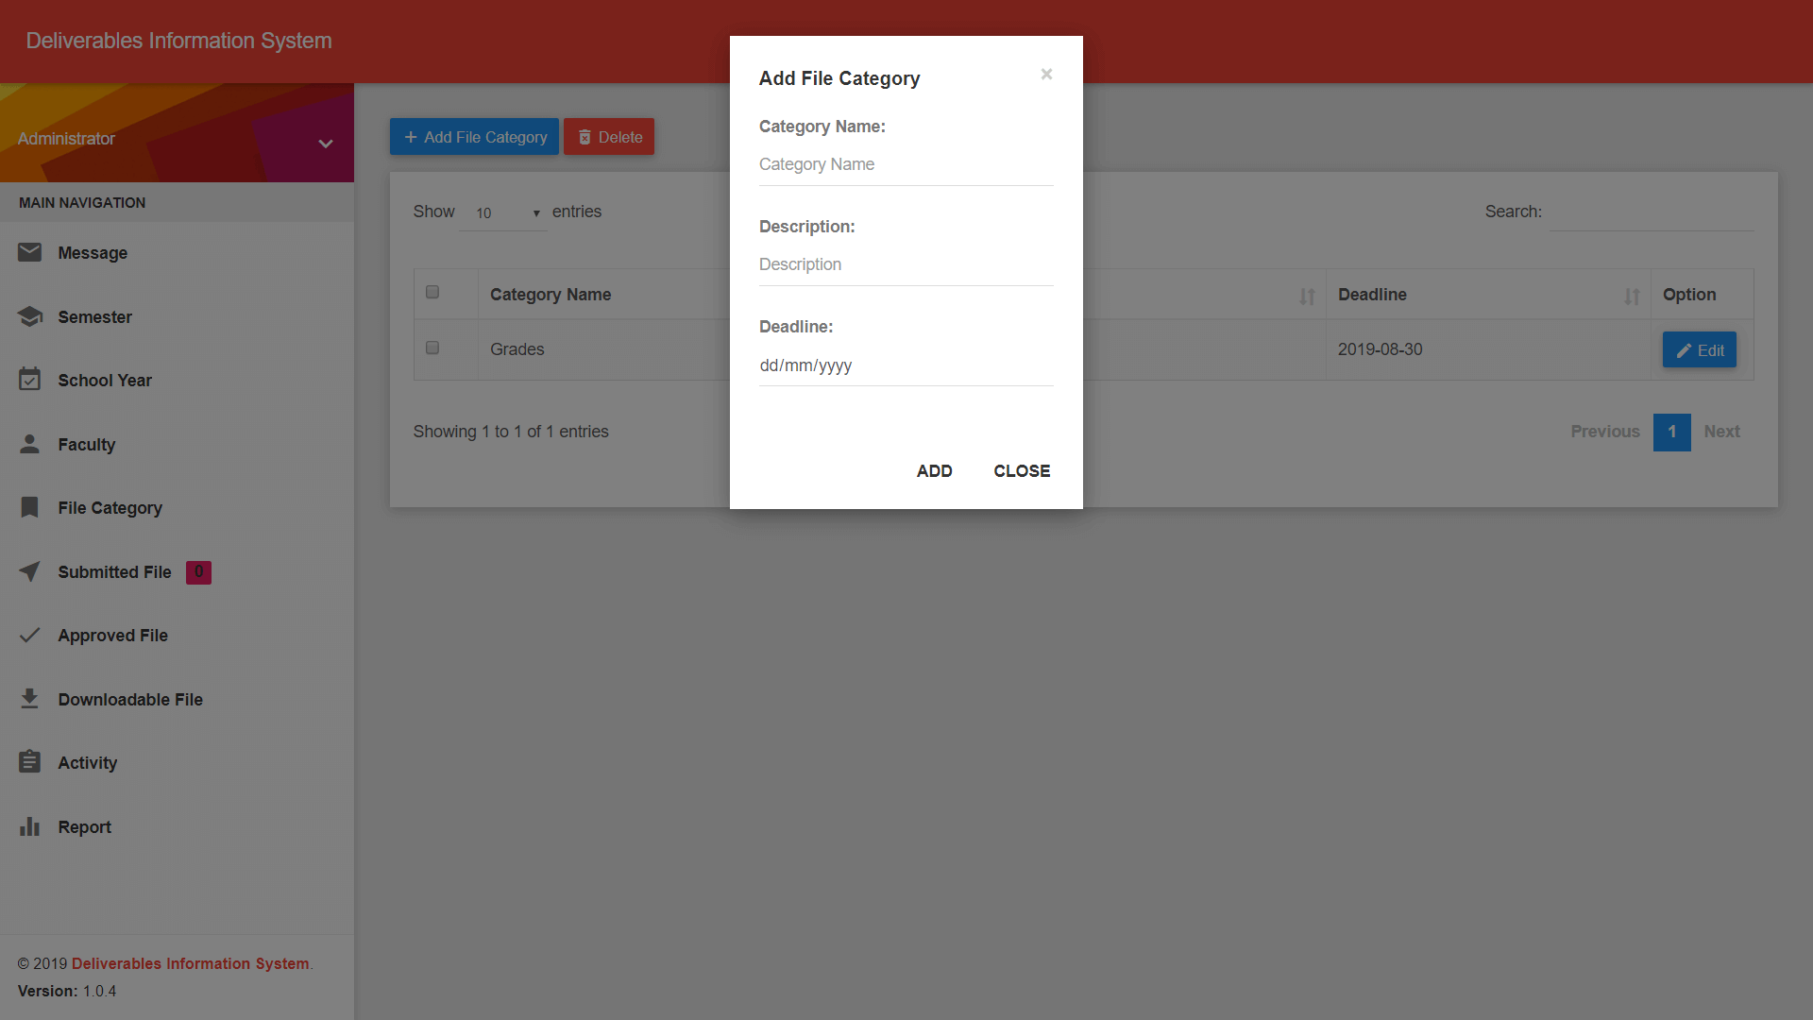
Task: Click the ADD button in dialog
Action: (x=934, y=471)
